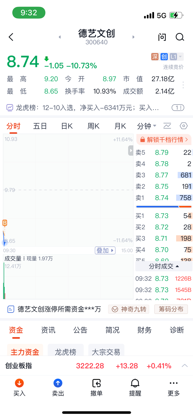
Task: Open the 筹码分布 chip distribution button
Action: click(171, 309)
